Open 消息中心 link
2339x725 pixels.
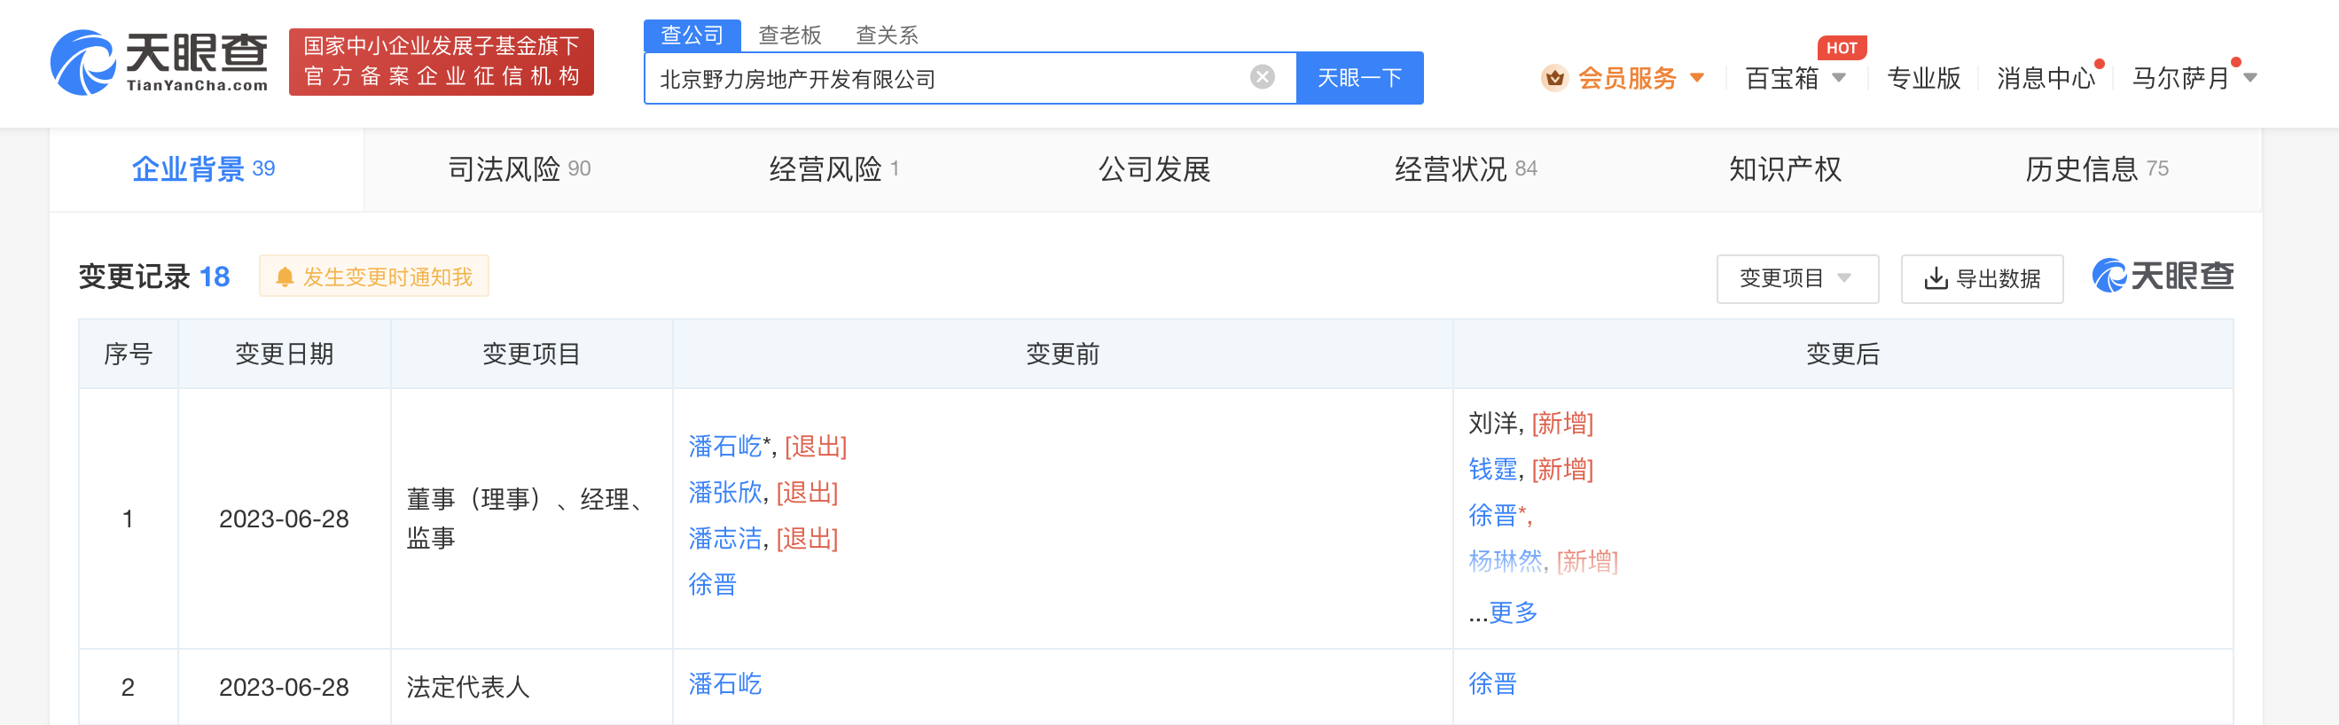coord(2046,78)
